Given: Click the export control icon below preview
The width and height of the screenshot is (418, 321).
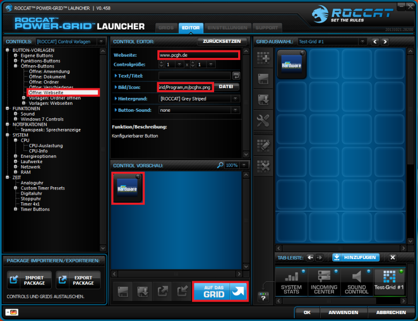Looking at the screenshot, I should click(163, 292).
